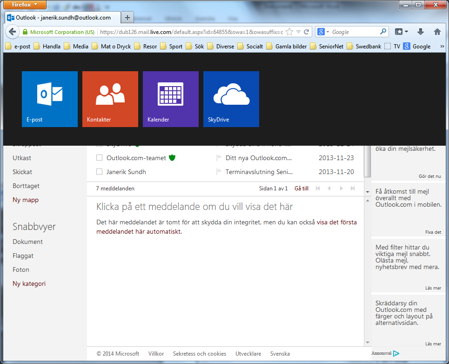
Task: Select the Janerik Sundh message checkbox
Action: (100, 172)
